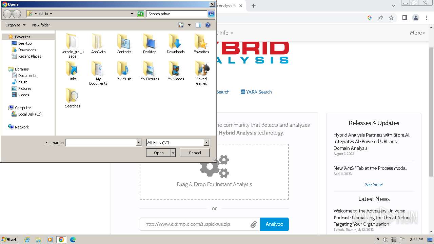Click the See More! link
This screenshot has height=244, width=434.
pos(374,185)
